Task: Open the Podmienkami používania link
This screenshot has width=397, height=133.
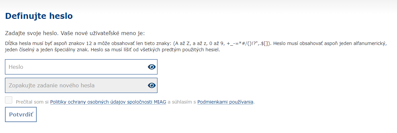Action: coord(225,102)
